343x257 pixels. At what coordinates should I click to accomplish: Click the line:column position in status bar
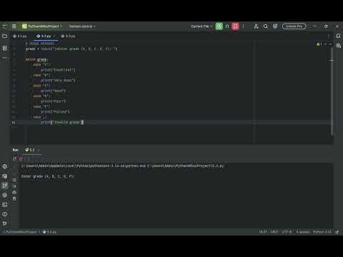[263, 232]
